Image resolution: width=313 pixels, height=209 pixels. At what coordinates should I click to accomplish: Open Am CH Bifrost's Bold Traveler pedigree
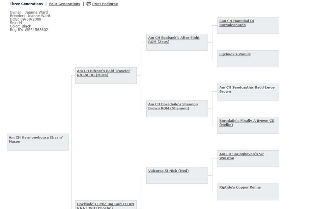click(103, 73)
